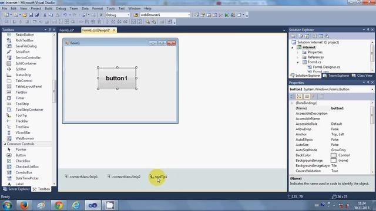376x211 pixels.
Task: Choose the SplitContainer toolbox control
Action: [26, 63]
